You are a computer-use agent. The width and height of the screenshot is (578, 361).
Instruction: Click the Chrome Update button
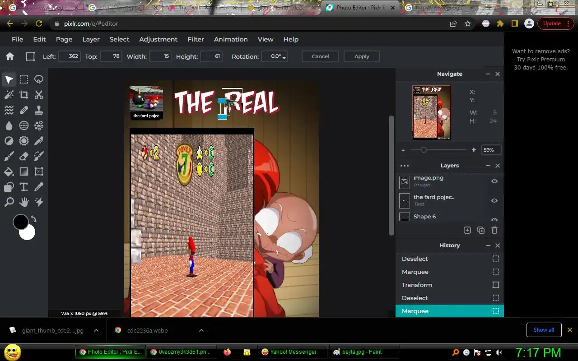click(555, 23)
